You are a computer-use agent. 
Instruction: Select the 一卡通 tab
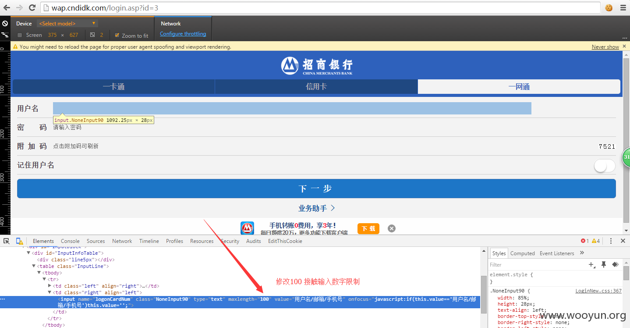point(114,87)
